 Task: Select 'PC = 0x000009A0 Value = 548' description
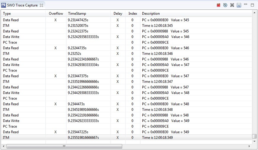[166, 93]
